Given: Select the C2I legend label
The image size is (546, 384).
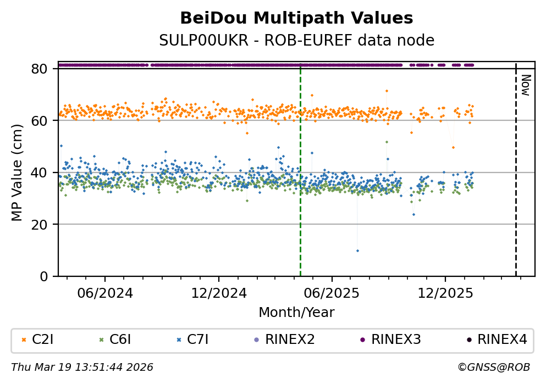Looking at the screenshot, I should point(43,340).
